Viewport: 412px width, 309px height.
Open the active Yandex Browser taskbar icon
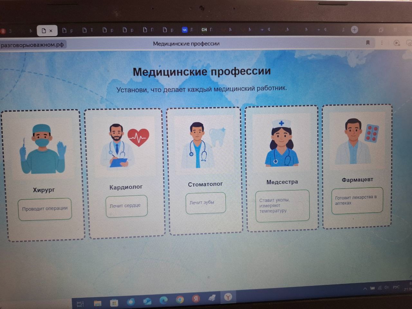[x=228, y=297]
